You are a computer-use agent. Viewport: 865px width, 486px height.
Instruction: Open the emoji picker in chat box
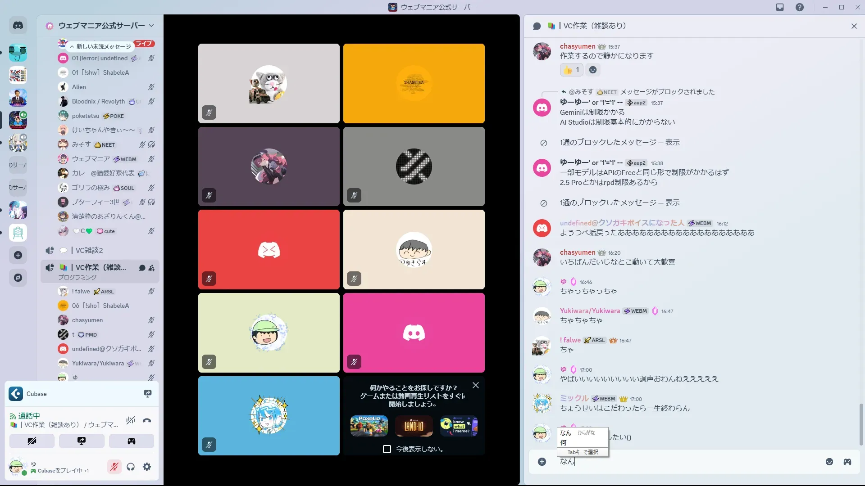[829, 462]
